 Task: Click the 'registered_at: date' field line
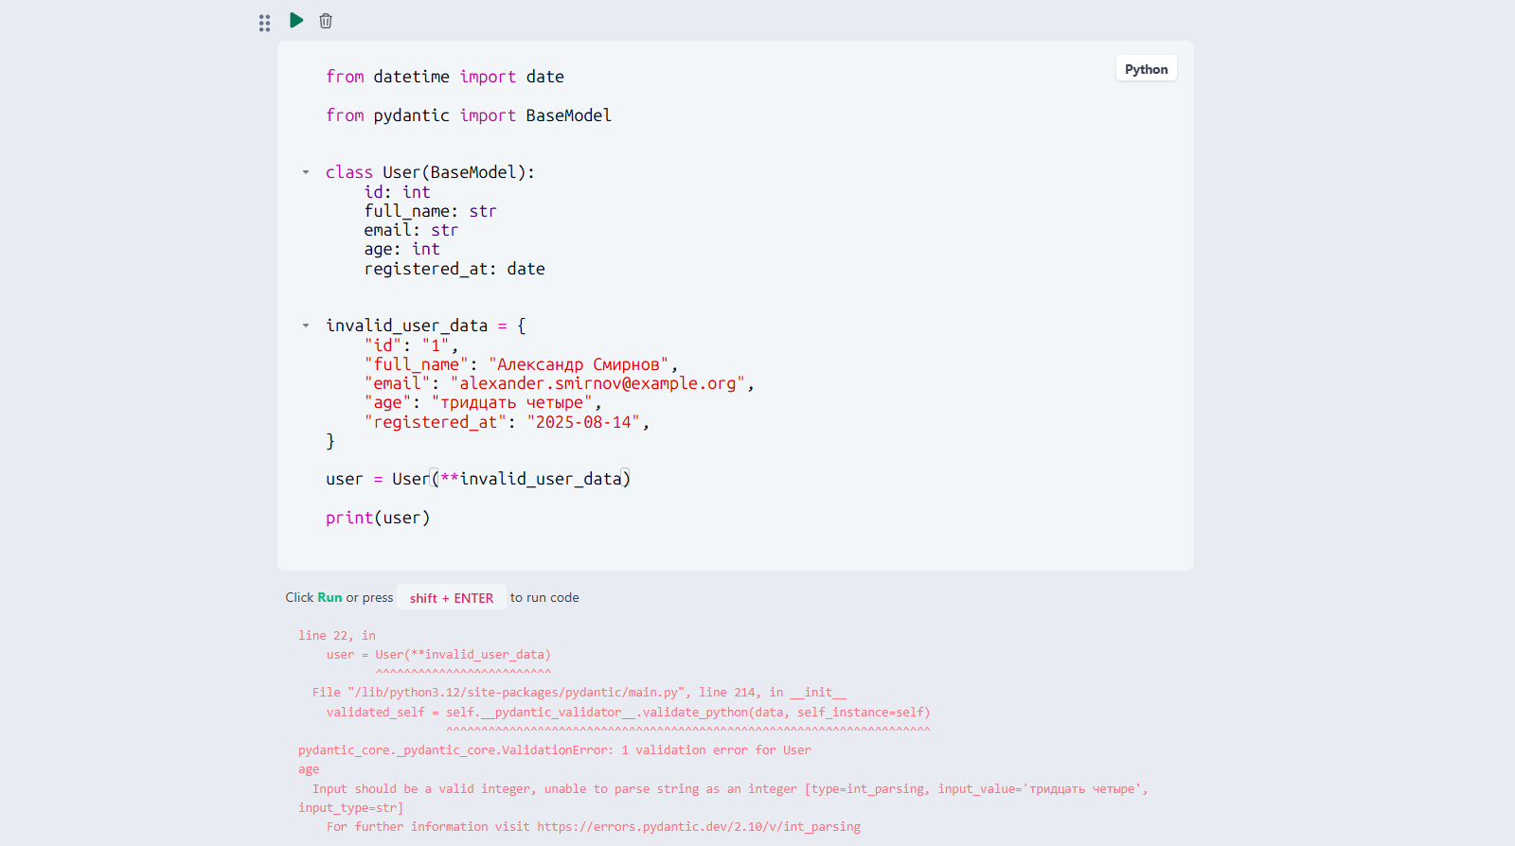tap(454, 269)
